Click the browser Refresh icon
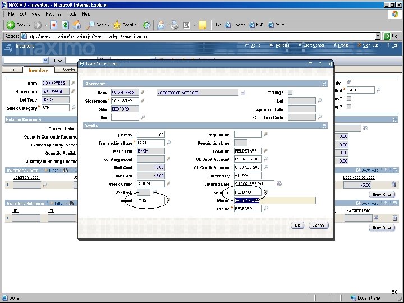 pyautogui.click(x=66, y=25)
